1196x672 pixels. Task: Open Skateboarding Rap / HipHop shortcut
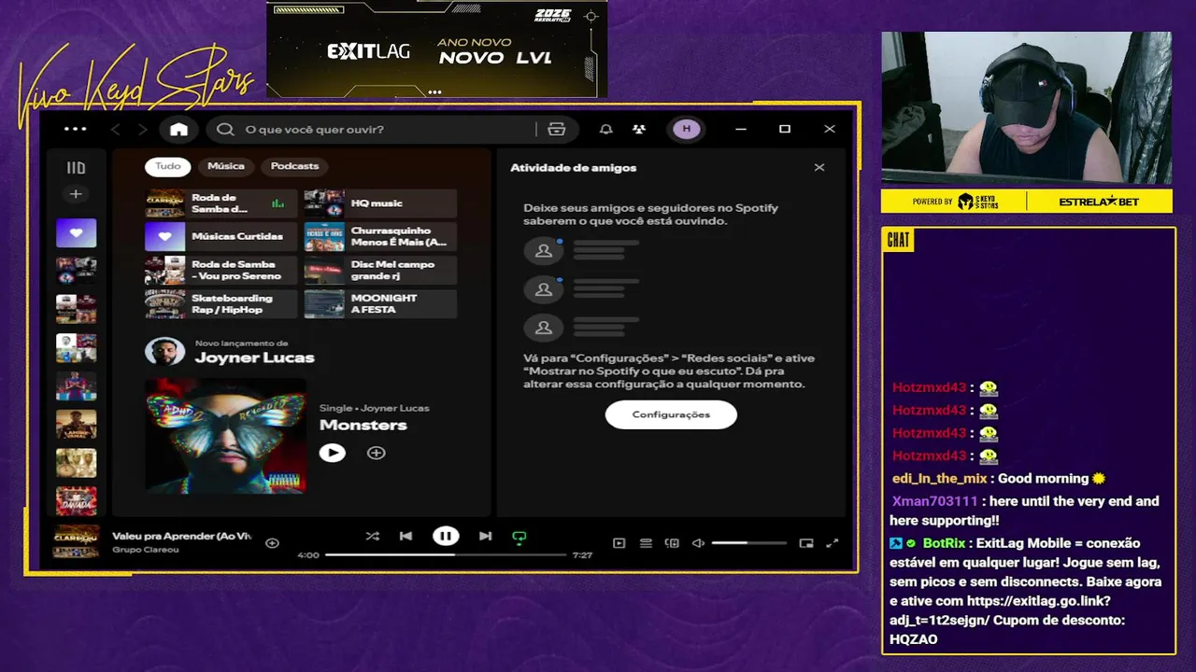point(221,304)
